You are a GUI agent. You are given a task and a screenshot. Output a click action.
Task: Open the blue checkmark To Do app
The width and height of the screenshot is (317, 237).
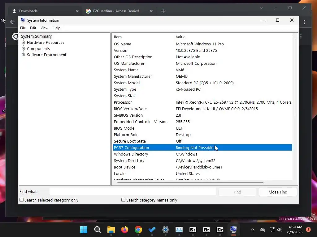point(152,230)
